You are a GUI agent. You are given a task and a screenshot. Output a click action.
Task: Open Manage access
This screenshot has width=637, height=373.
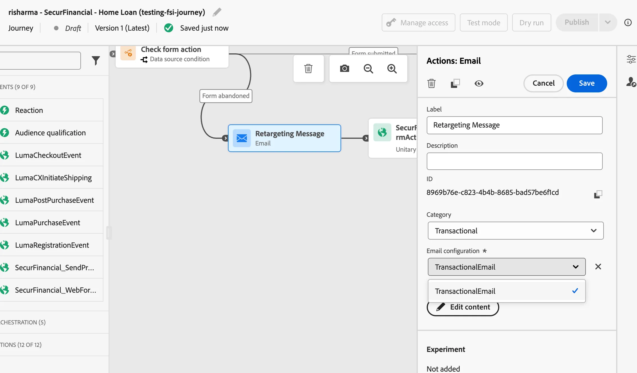click(x=418, y=22)
